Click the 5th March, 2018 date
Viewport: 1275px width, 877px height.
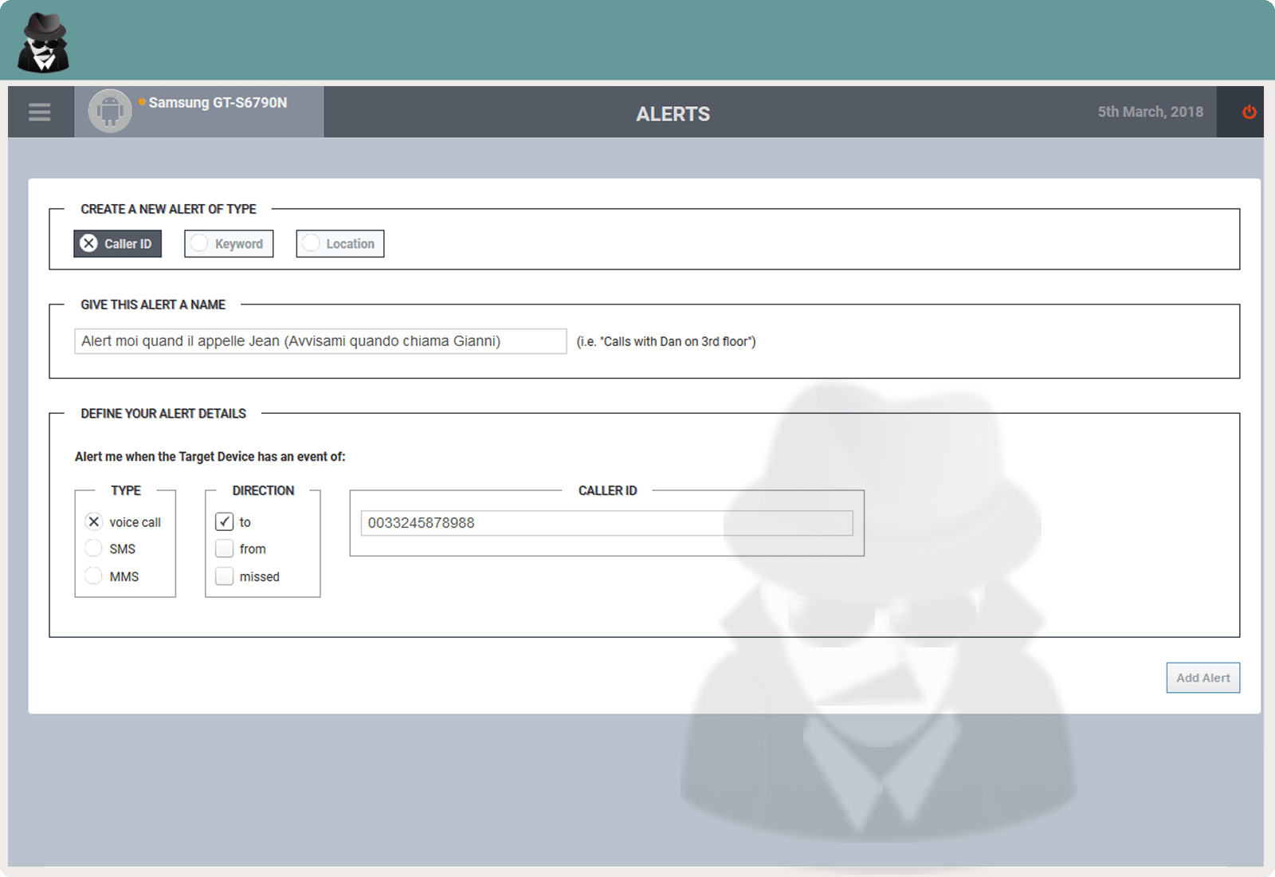[1150, 112]
